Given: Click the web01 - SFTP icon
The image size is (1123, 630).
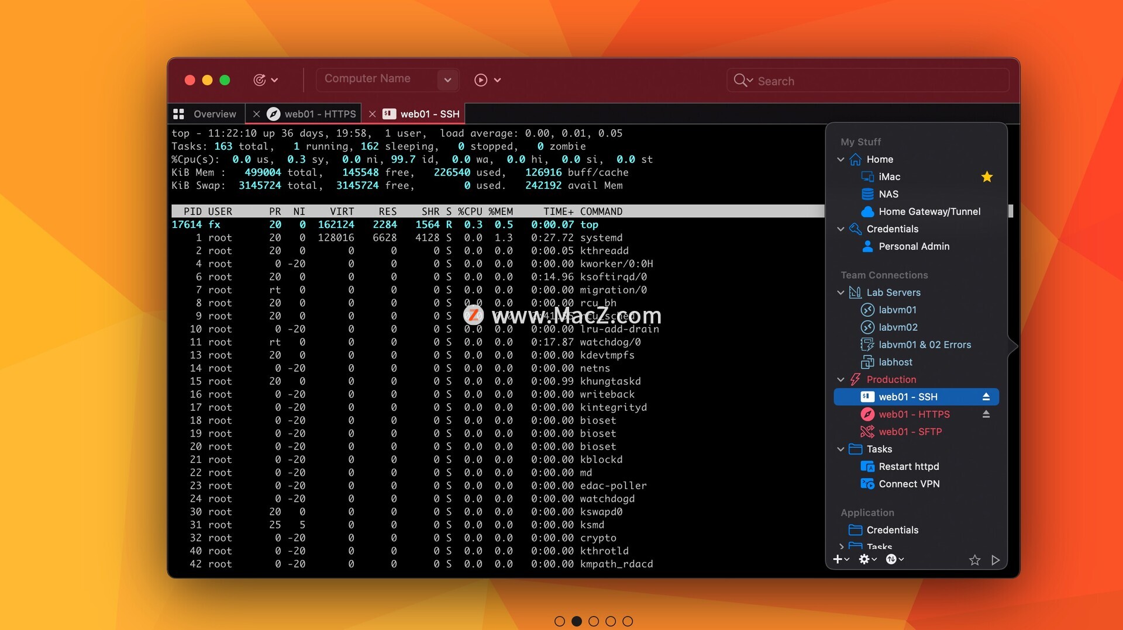Looking at the screenshot, I should click(867, 432).
